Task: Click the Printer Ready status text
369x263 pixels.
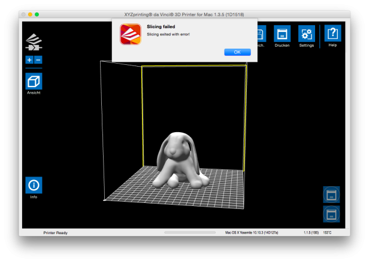Action: pyautogui.click(x=55, y=233)
